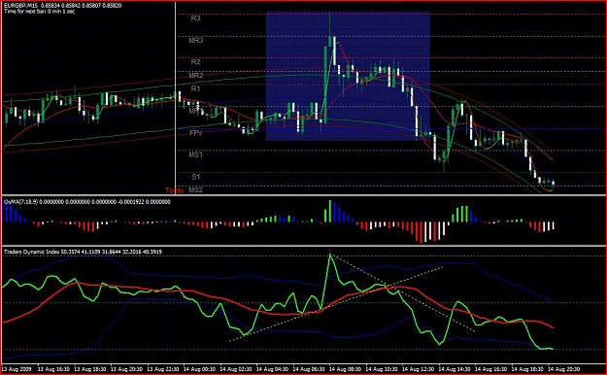Select the MS1 pivot level label
The width and height of the screenshot is (607, 375).
click(195, 154)
